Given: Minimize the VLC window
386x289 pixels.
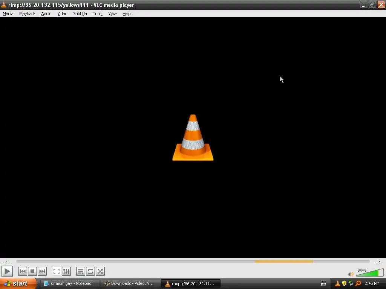Looking at the screenshot, I should click(x=363, y=5).
